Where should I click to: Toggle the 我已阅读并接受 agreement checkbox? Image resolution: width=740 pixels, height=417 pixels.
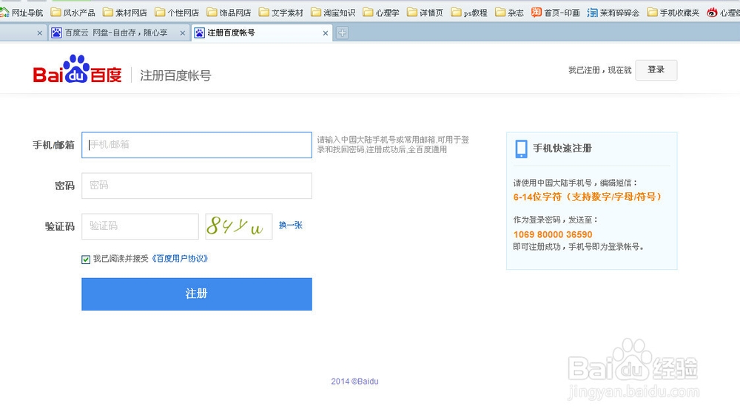pos(86,260)
